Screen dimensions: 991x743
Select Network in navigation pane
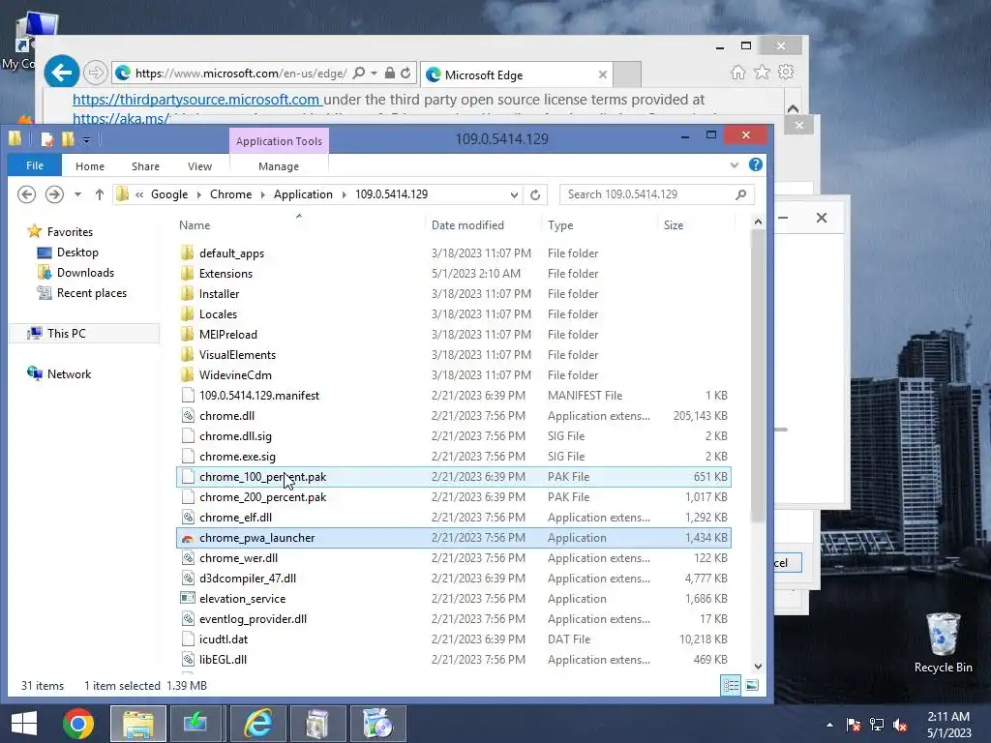click(69, 374)
